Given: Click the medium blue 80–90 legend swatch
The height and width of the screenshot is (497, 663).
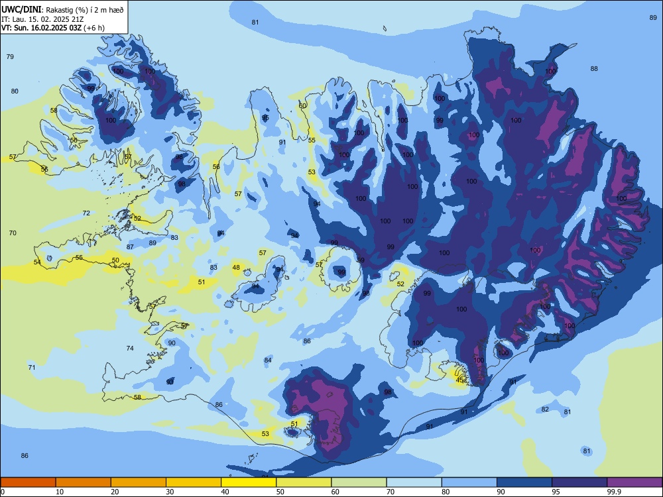Looking at the screenshot, I should [469, 482].
